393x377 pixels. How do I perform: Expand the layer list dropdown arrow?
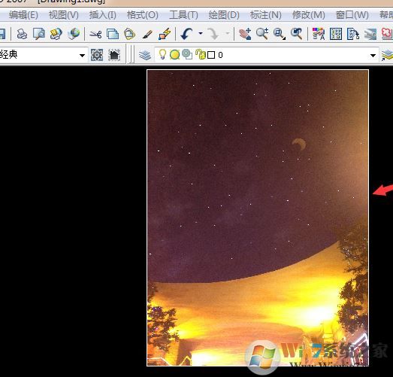pyautogui.click(x=373, y=55)
